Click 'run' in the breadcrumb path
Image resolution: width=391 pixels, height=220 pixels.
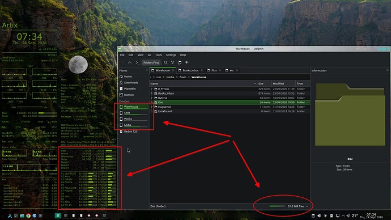159,77
